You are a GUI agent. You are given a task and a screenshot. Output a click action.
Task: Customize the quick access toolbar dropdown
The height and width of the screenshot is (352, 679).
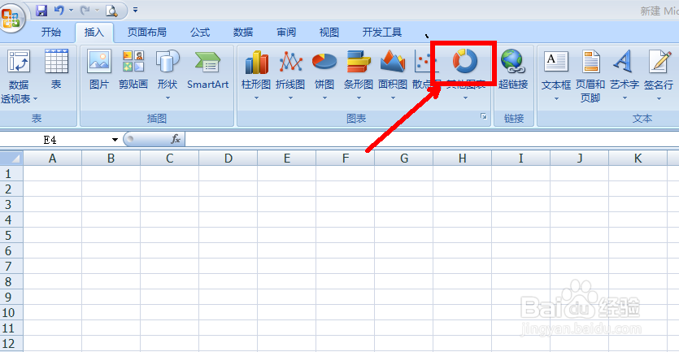click(135, 10)
